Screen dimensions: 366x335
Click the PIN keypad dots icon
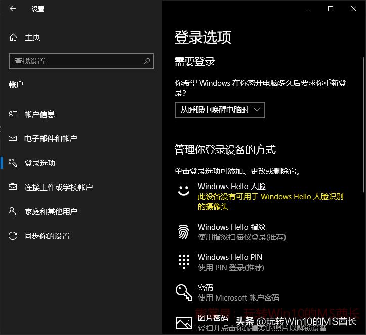(x=184, y=262)
